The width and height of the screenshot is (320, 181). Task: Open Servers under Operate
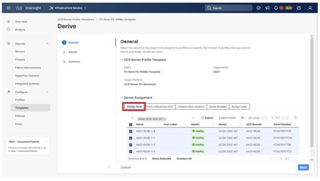[20, 51]
